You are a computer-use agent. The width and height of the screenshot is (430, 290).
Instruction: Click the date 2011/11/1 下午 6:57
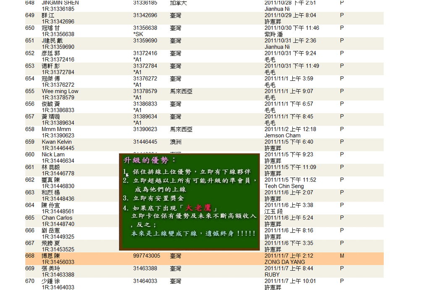point(289,104)
